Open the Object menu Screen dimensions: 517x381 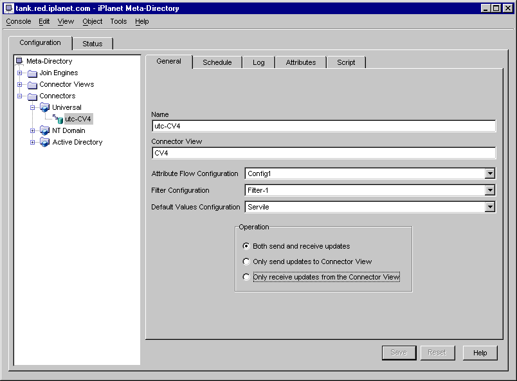click(93, 21)
